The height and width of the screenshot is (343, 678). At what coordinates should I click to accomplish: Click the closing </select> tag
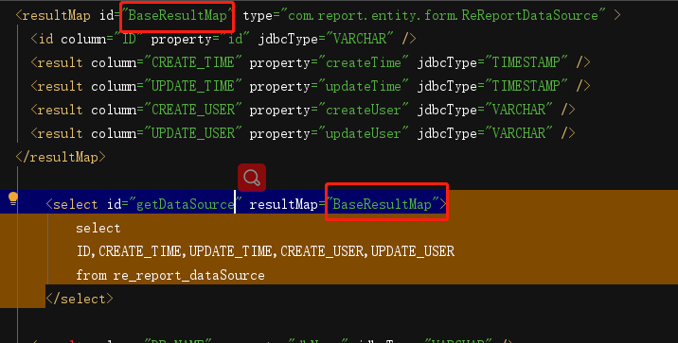point(80,299)
